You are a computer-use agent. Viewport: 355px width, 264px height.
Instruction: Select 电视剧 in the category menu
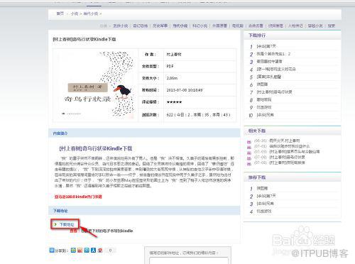(x=238, y=26)
